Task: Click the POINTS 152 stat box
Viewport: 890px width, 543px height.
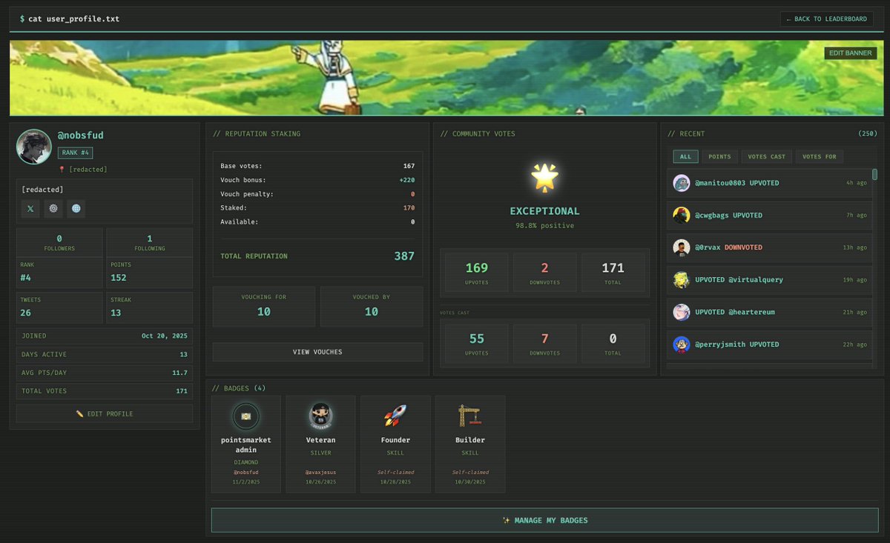Action: pos(150,273)
